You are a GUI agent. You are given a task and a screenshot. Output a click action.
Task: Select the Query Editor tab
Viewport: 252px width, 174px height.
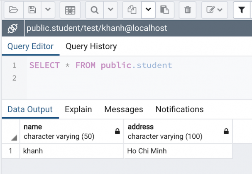[x=30, y=46]
